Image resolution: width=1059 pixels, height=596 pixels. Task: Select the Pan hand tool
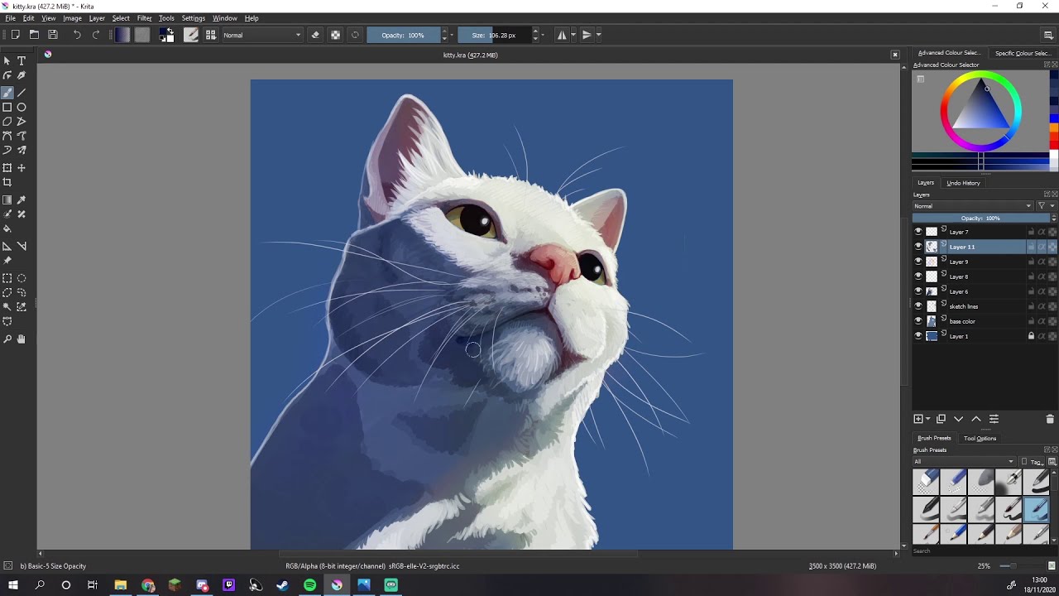pos(22,339)
